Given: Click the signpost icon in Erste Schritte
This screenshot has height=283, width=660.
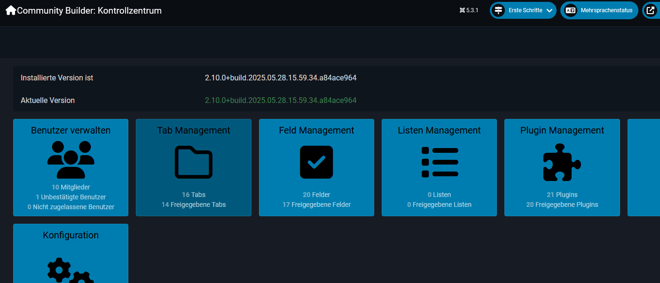Looking at the screenshot, I should [x=499, y=10].
